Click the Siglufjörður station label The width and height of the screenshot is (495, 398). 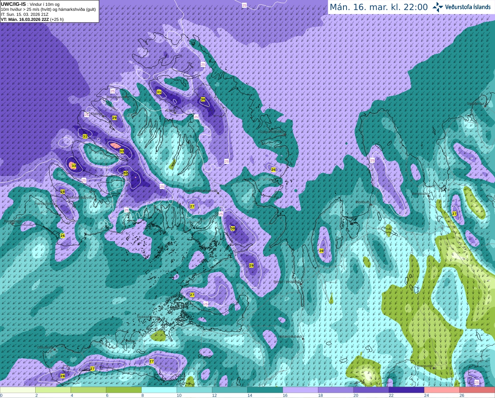pyautogui.click(x=476, y=104)
